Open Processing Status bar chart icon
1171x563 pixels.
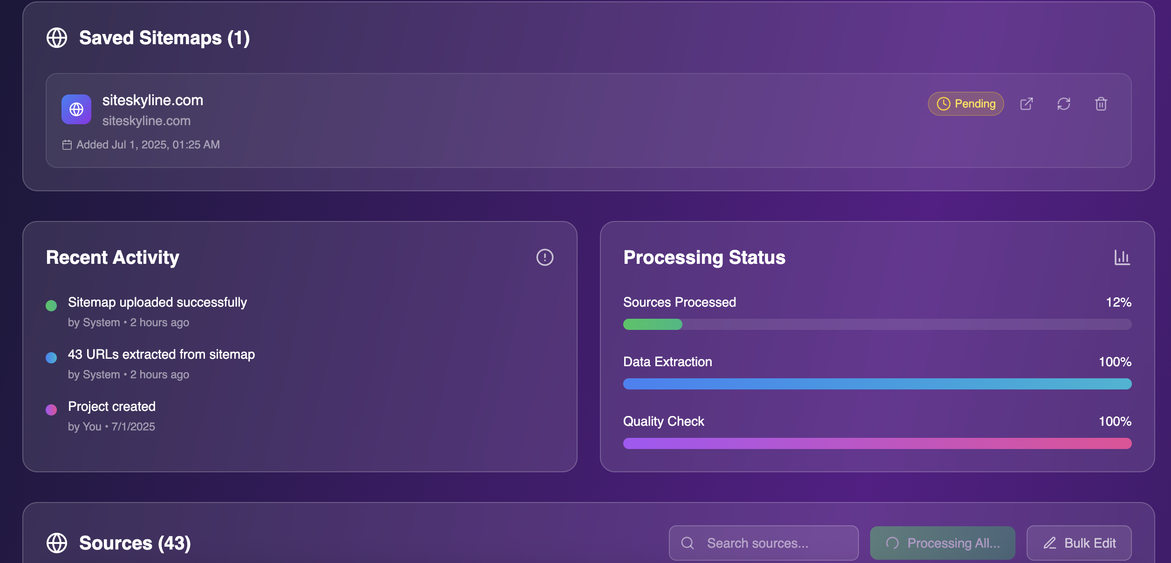click(1122, 257)
